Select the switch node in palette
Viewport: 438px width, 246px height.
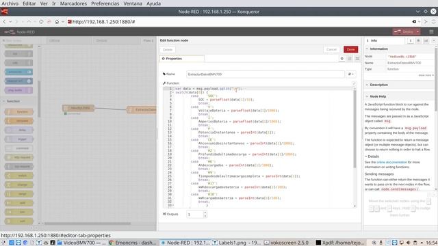(19, 176)
